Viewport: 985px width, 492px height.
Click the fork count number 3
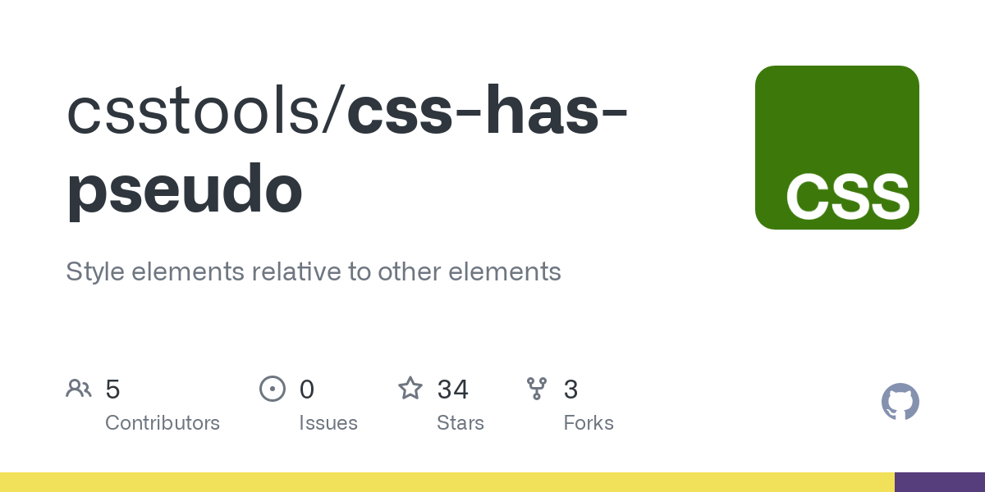[570, 389]
